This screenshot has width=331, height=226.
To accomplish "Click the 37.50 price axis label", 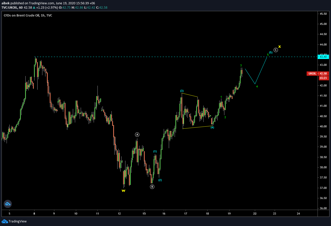I will pos(323,177).
